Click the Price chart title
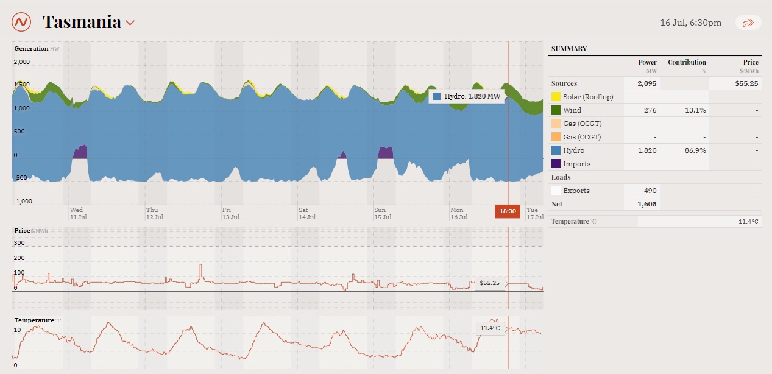The height and width of the screenshot is (374, 772). [22, 231]
